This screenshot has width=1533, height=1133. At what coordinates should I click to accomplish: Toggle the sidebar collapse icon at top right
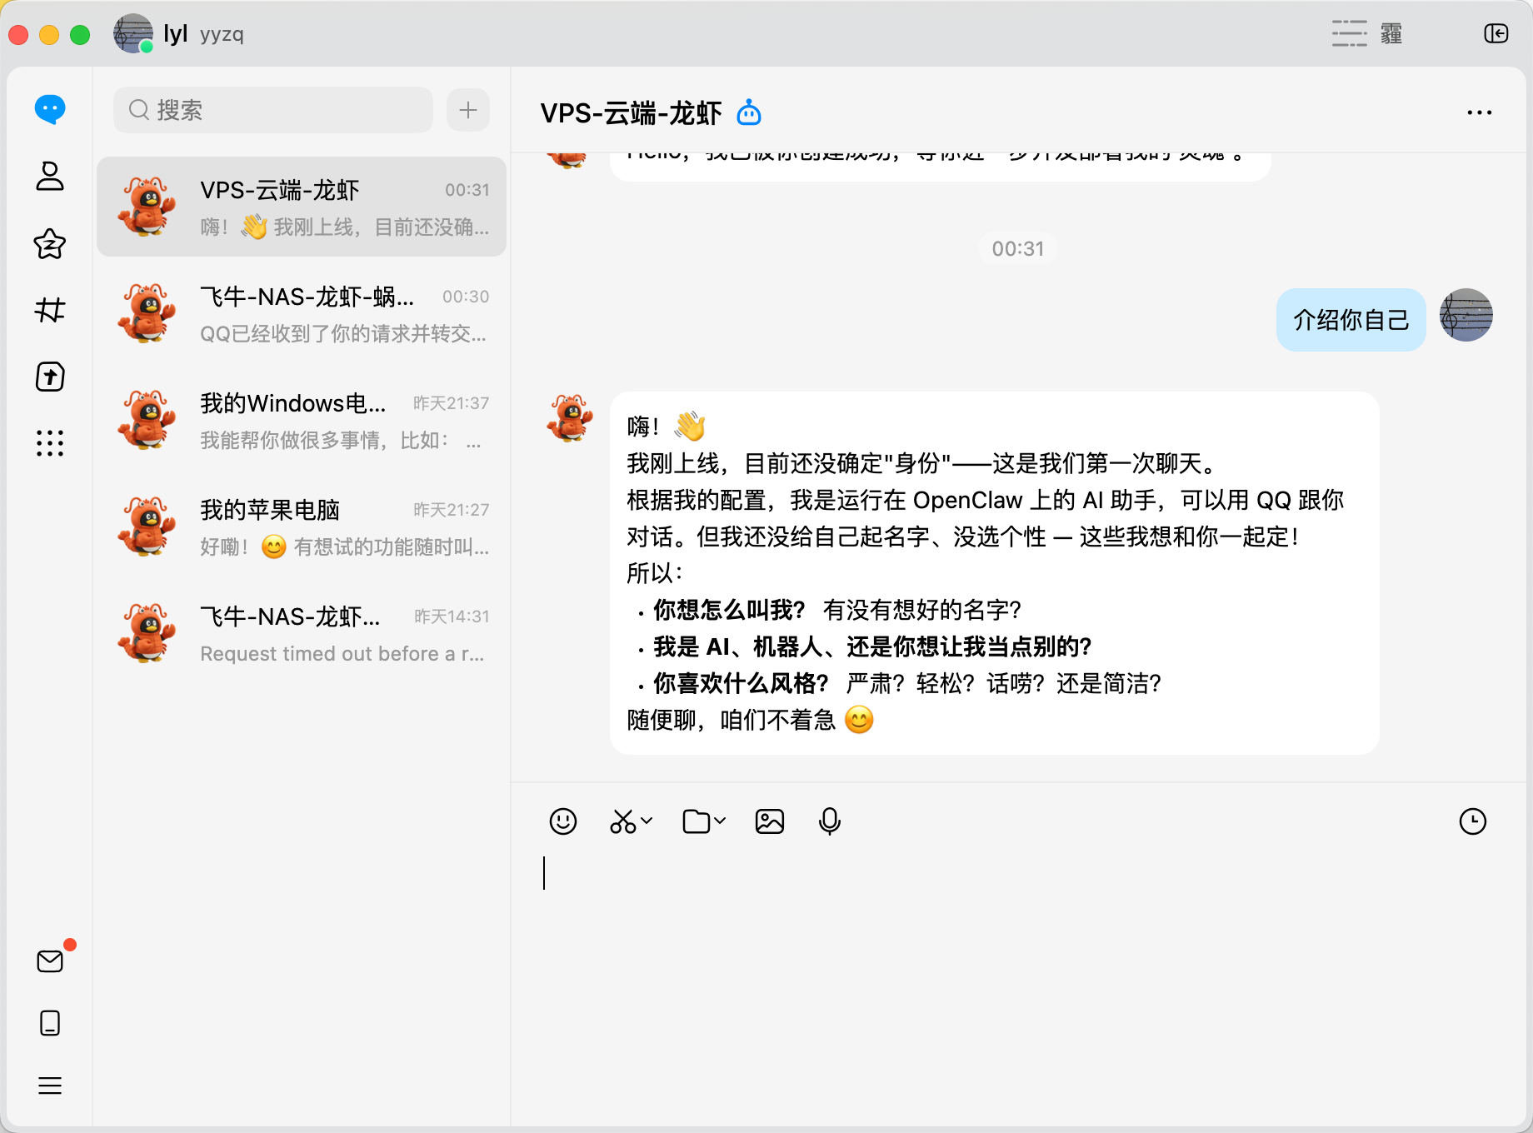click(x=1496, y=33)
